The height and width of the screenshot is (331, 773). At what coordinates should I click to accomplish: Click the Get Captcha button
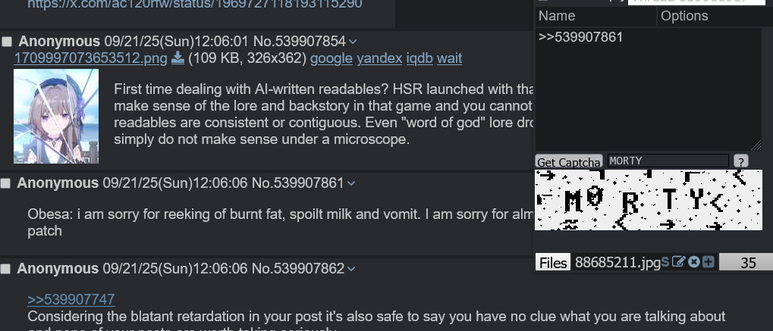[568, 162]
